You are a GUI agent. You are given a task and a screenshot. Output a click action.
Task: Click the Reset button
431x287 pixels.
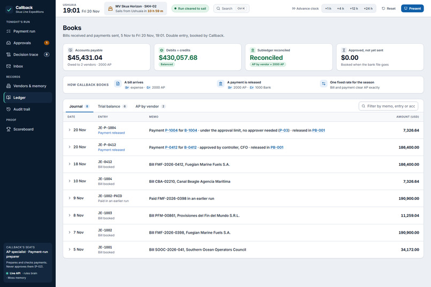click(x=389, y=9)
